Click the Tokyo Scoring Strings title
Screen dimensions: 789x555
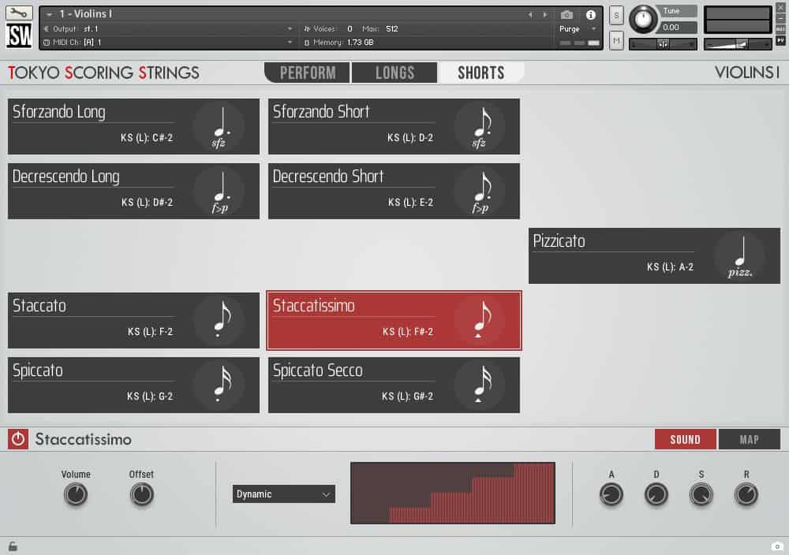103,73
